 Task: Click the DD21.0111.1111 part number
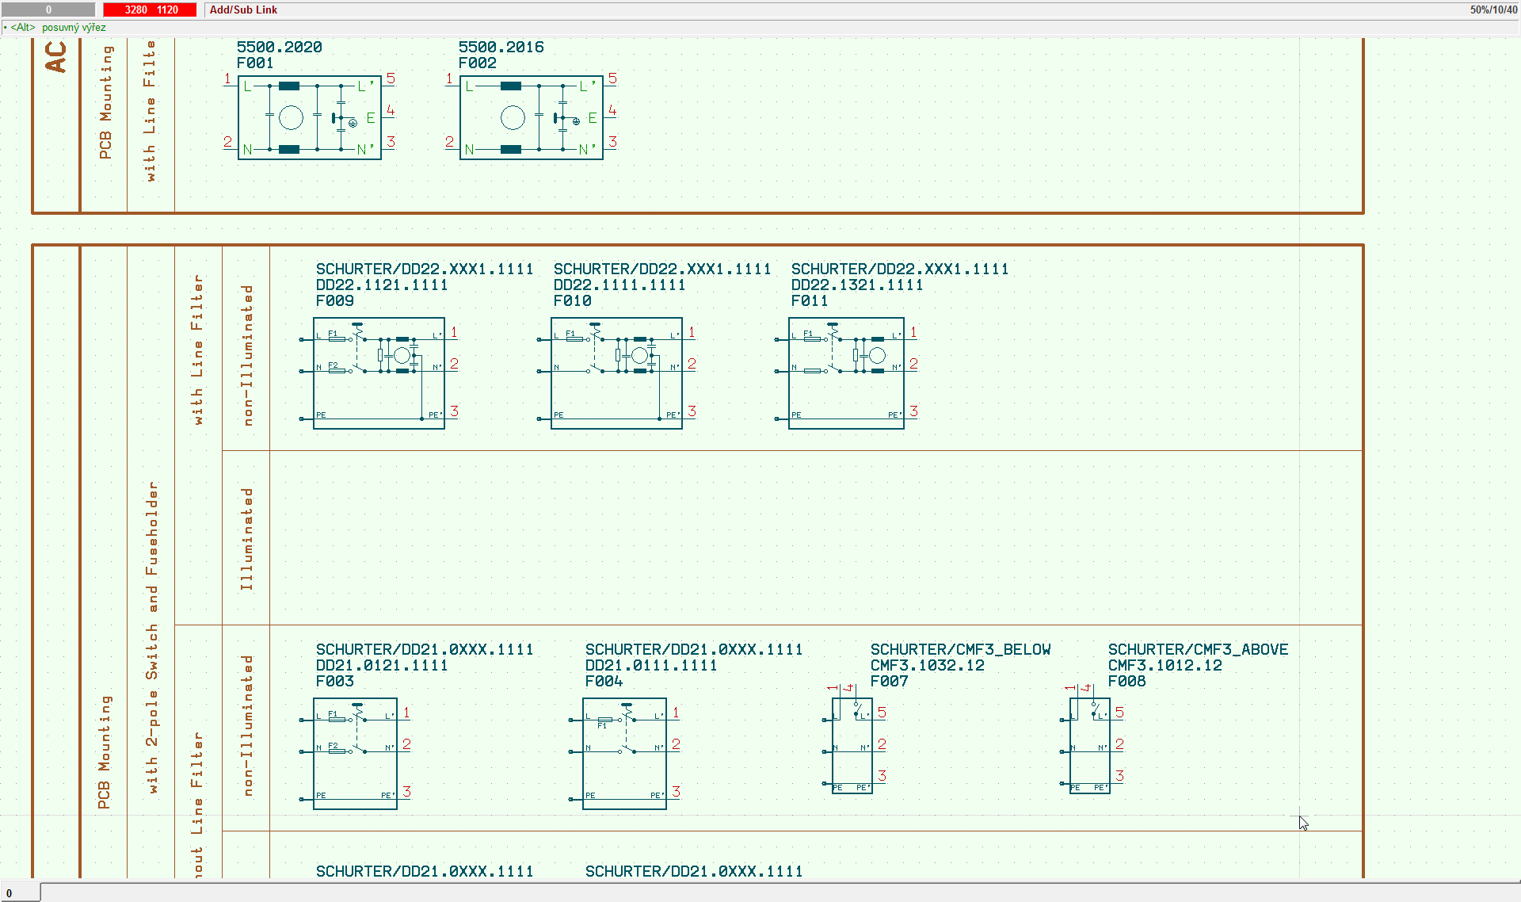click(651, 665)
